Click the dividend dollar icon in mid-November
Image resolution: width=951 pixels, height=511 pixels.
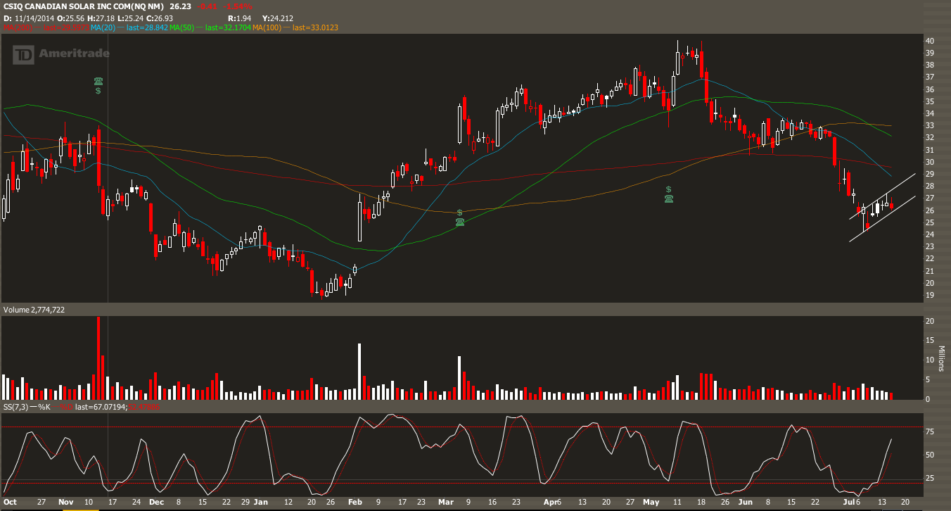(x=98, y=91)
